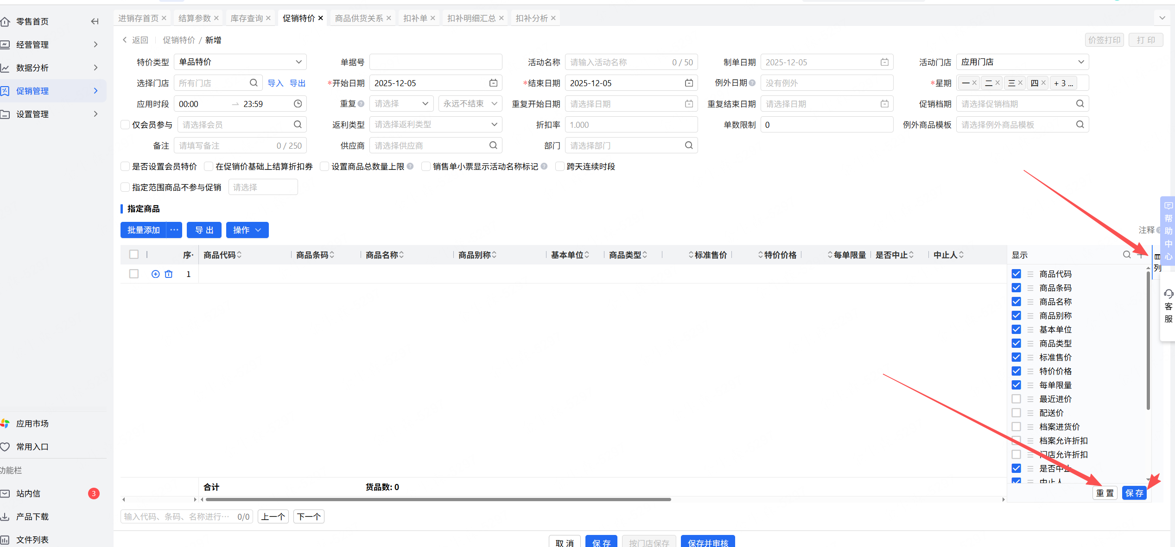1175x547 pixels.
Task: Check 最近进价 column option
Action: [1016, 399]
